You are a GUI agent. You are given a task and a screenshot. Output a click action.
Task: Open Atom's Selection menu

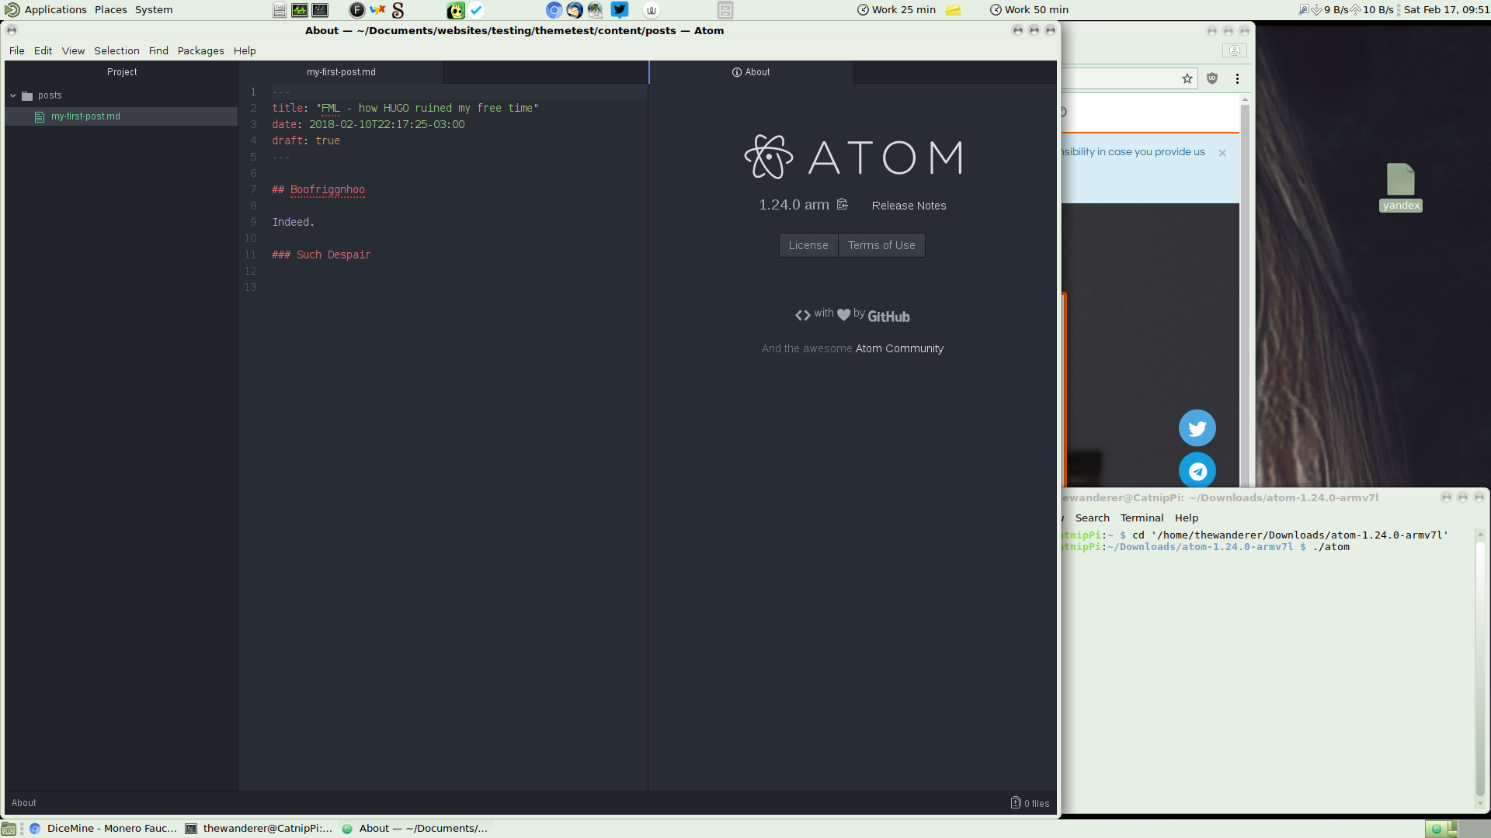coord(117,50)
